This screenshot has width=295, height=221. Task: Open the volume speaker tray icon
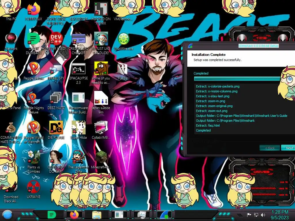point(263,215)
